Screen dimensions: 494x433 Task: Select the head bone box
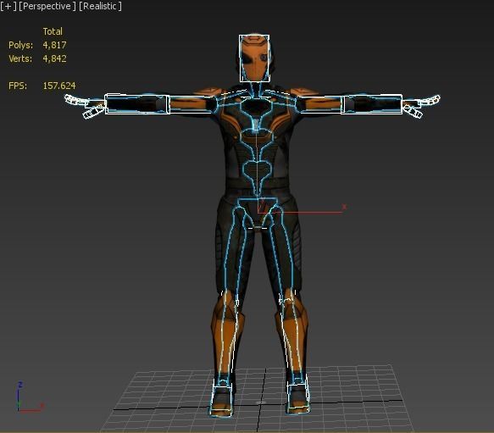tap(254, 58)
